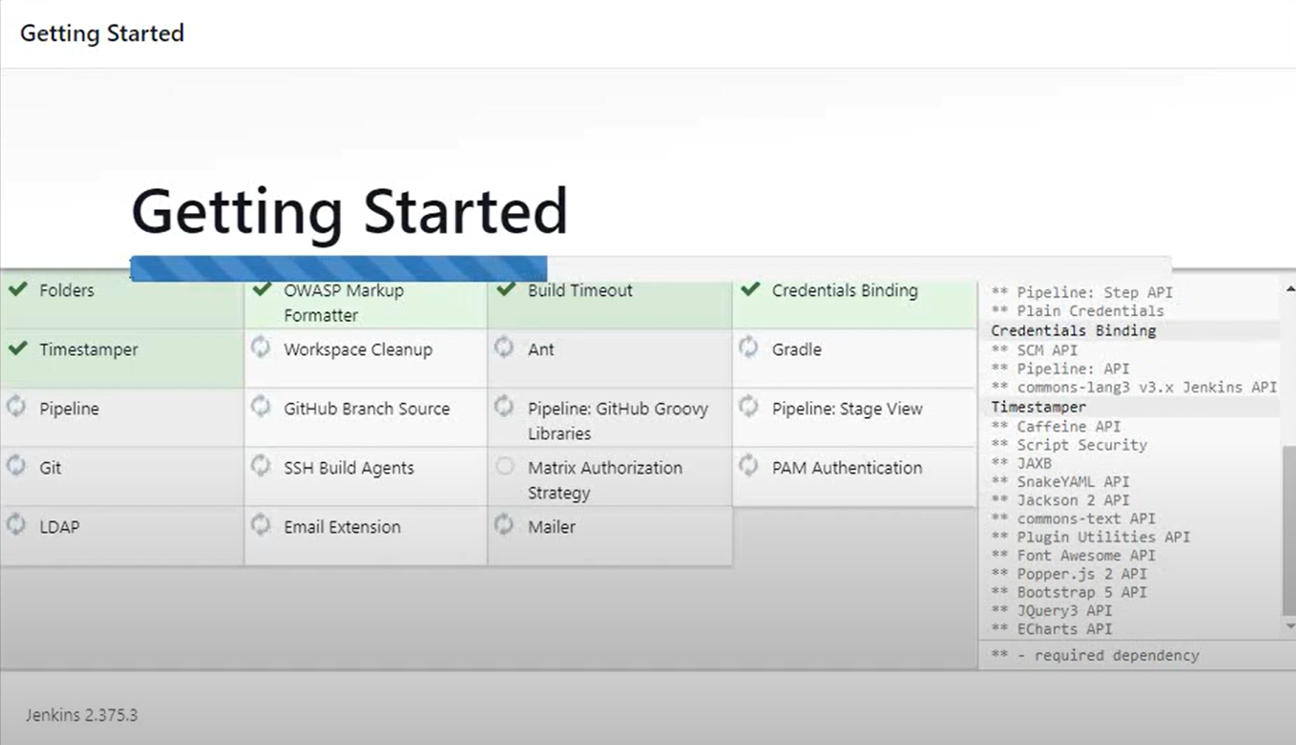Click the Plain Credentials log line
Image resolution: width=1296 pixels, height=745 pixels.
pos(1077,310)
